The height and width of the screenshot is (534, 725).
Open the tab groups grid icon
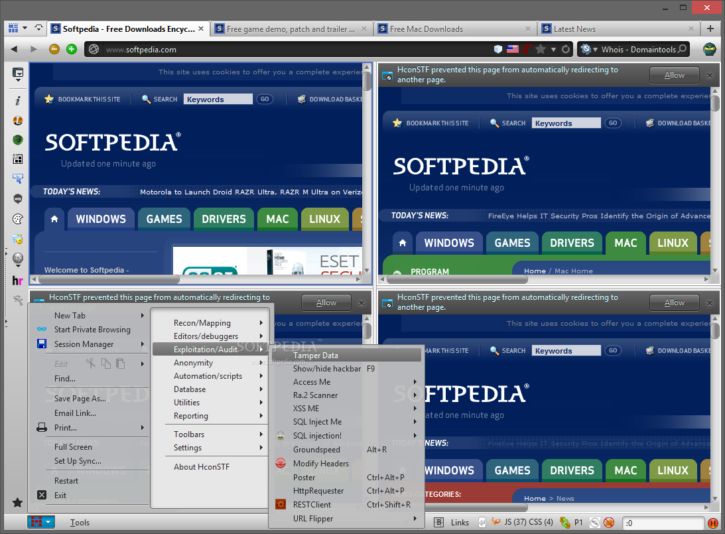[x=13, y=29]
